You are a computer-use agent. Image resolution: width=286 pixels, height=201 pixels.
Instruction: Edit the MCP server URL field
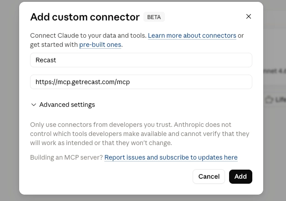[141, 82]
